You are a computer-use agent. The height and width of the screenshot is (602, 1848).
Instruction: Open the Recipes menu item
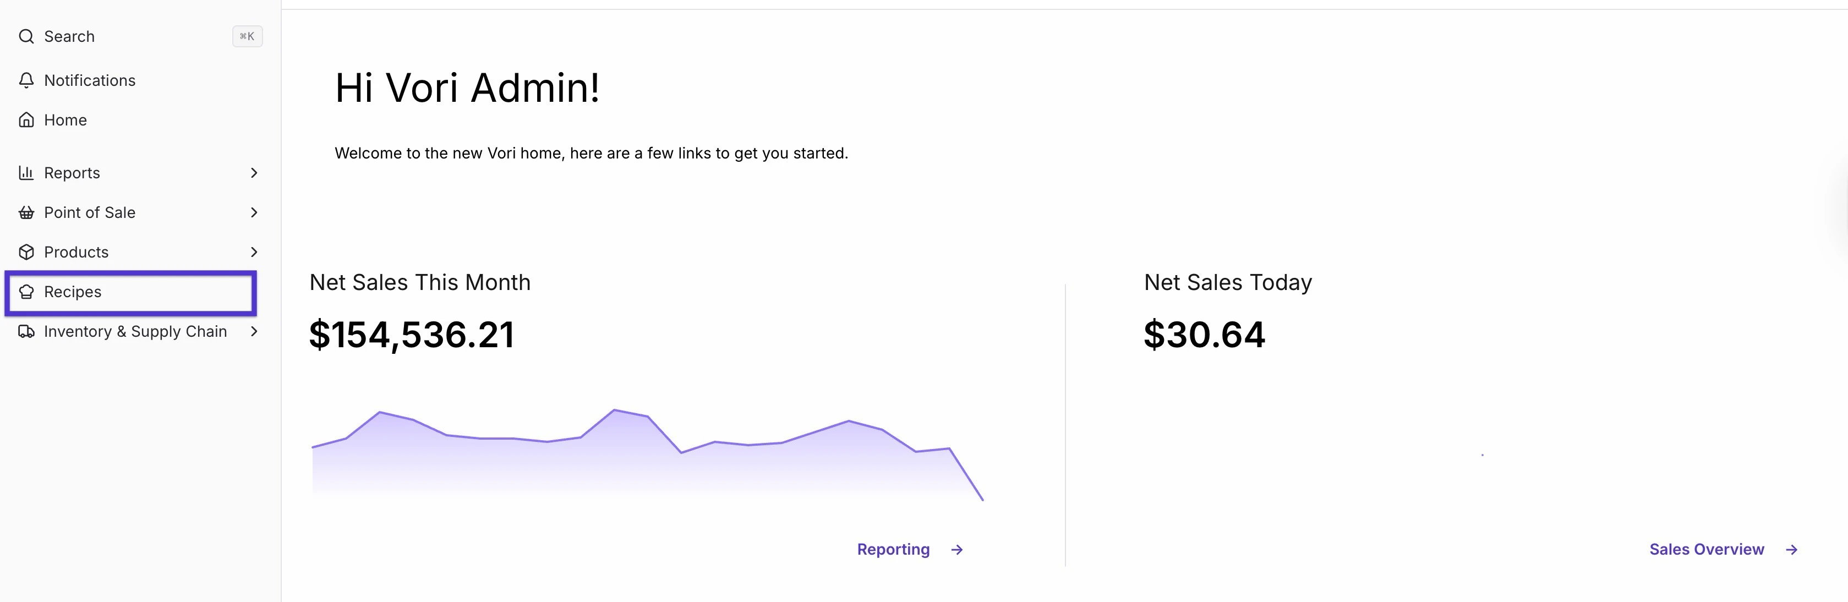73,292
